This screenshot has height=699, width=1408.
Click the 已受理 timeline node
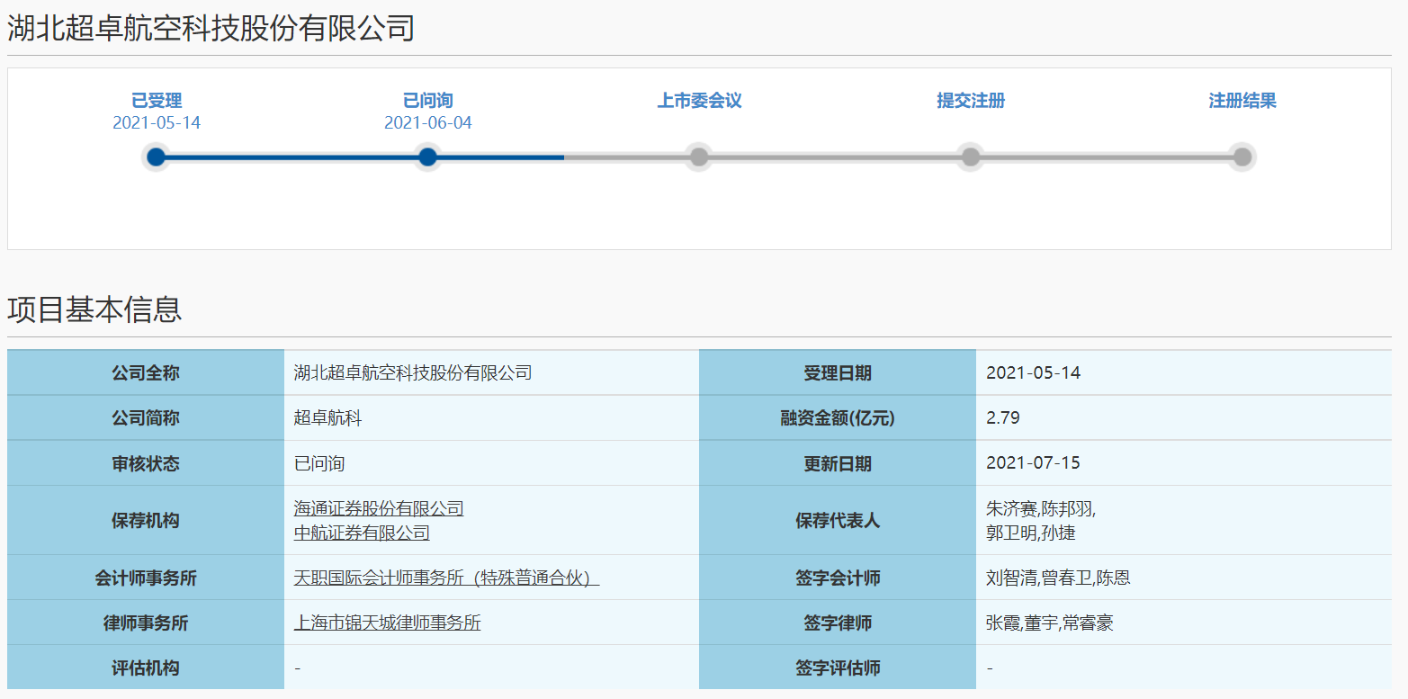(157, 157)
